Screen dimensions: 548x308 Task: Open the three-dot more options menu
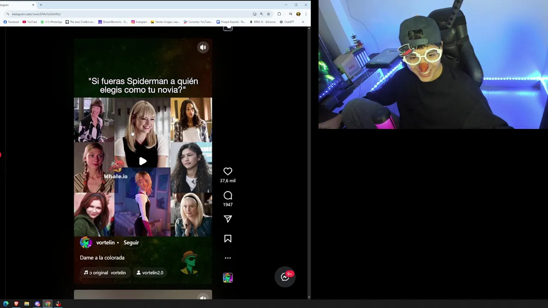228,258
